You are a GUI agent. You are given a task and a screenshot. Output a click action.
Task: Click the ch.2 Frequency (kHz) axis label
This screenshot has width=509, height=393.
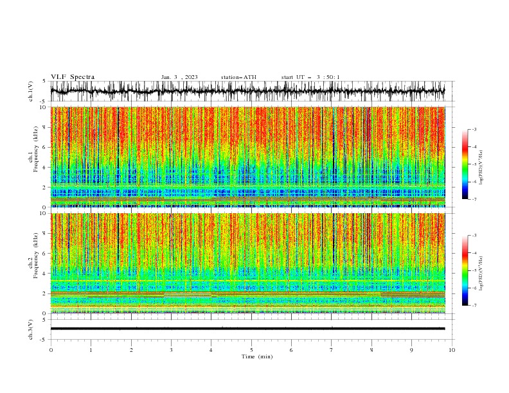point(33,256)
